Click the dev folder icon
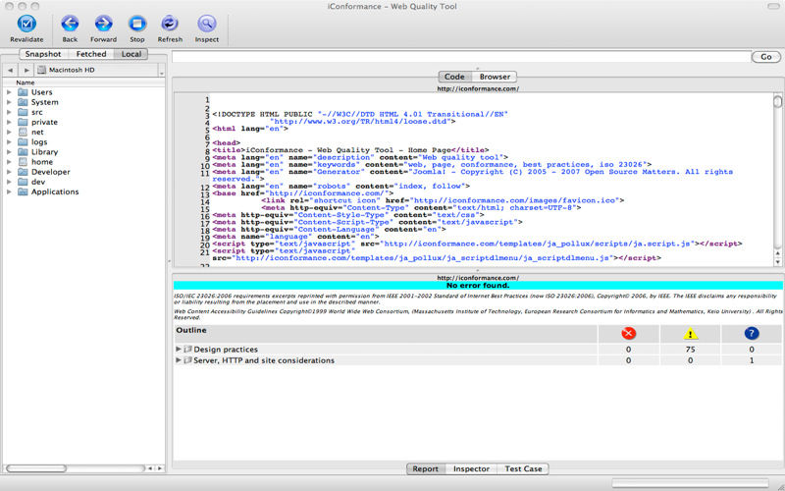Viewport: 785px width, 491px height. click(23, 182)
